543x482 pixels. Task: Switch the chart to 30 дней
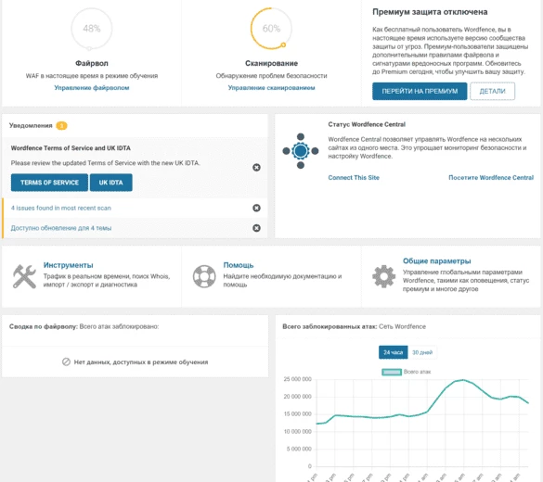(x=422, y=352)
